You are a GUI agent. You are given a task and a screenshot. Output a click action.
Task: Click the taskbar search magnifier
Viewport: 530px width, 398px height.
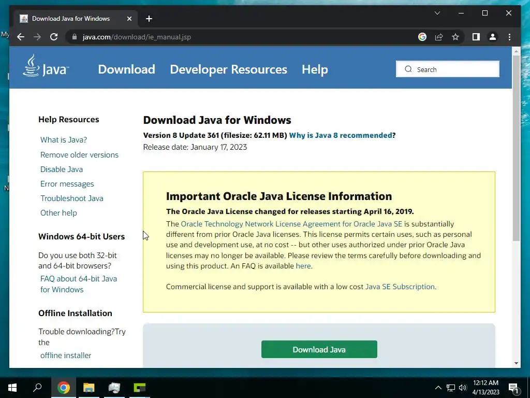pos(37,388)
